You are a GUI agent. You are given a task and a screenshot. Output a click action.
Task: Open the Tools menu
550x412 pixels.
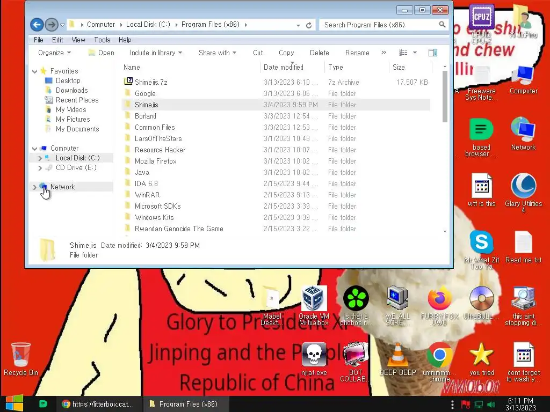coord(102,40)
